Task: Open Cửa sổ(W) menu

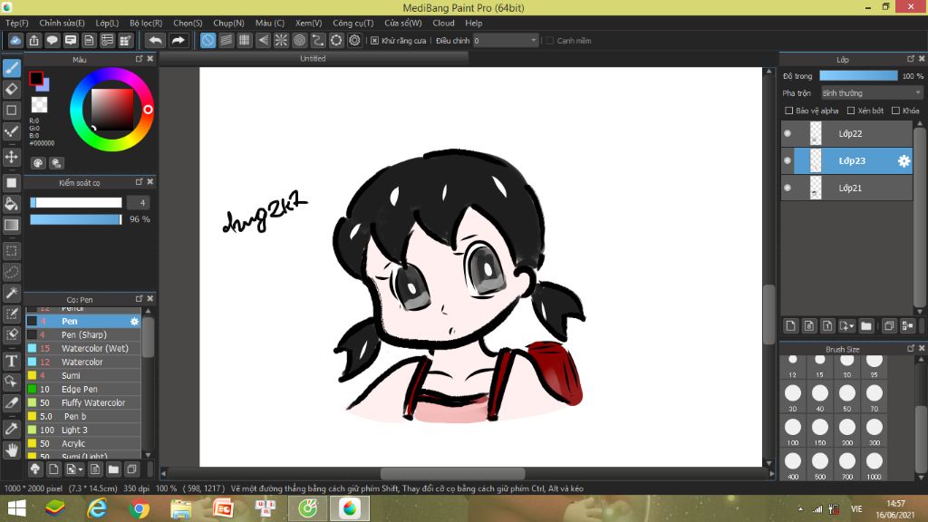Action: pos(403,23)
